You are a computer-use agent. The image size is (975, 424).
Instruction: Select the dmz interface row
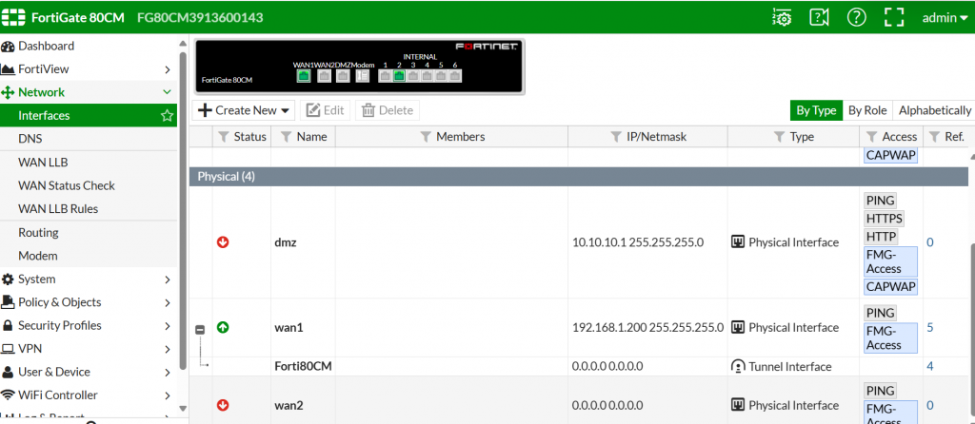coord(577,242)
